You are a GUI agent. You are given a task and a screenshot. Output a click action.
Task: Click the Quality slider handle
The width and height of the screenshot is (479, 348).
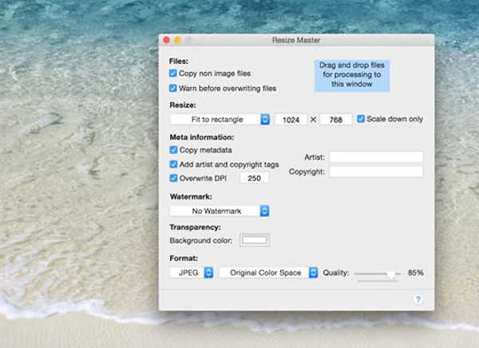390,274
